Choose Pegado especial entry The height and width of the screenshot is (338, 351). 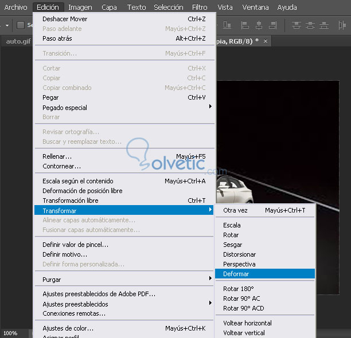point(124,108)
